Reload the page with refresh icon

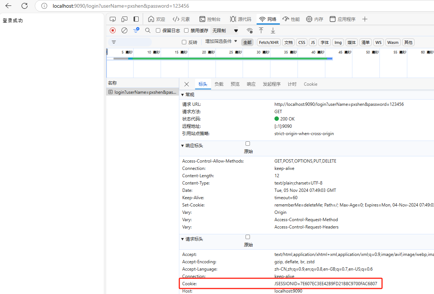[x=25, y=6]
